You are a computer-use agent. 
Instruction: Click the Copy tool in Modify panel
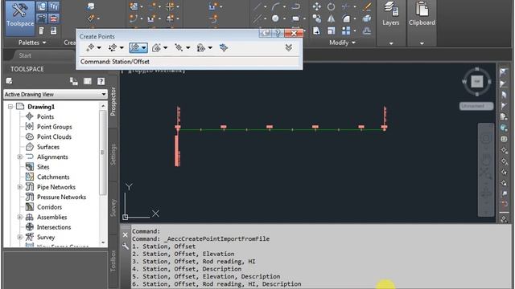316,18
